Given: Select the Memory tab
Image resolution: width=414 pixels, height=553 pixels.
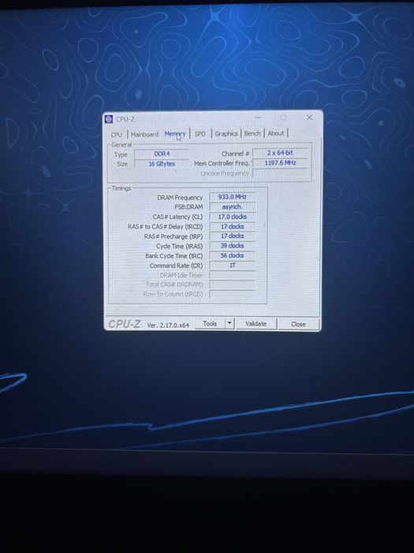Looking at the screenshot, I should (x=175, y=134).
